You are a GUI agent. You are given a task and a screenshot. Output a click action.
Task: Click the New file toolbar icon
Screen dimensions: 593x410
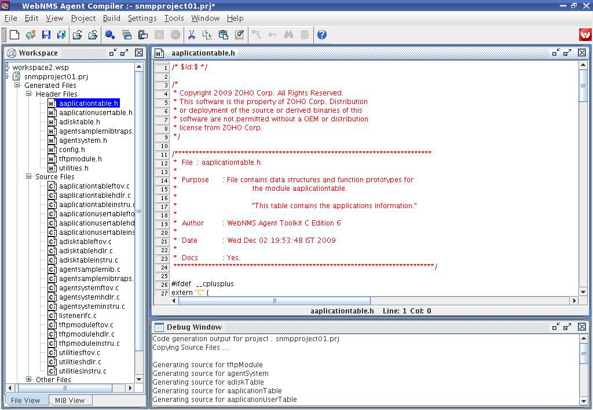click(x=14, y=35)
